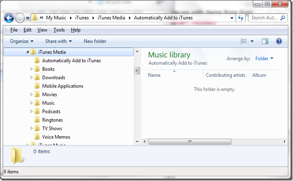
Task: Open Help via the blue question mark icon
Action: 279,41
